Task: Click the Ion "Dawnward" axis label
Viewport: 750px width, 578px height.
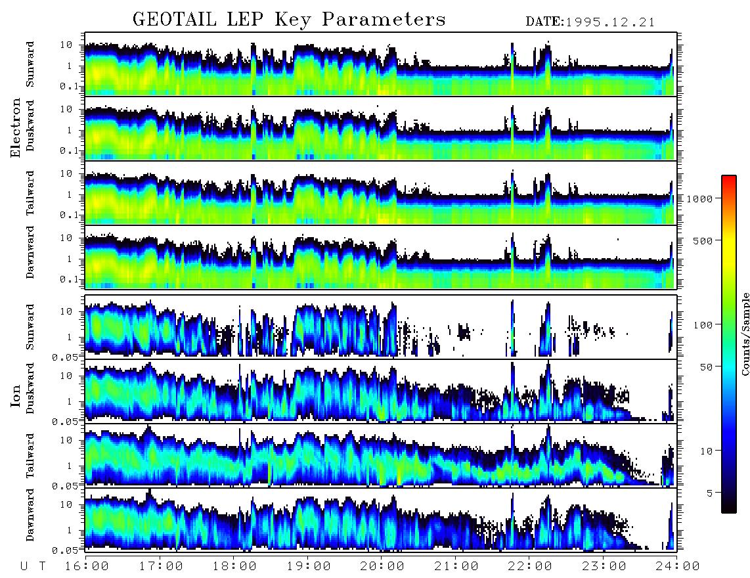Action: click(x=30, y=515)
